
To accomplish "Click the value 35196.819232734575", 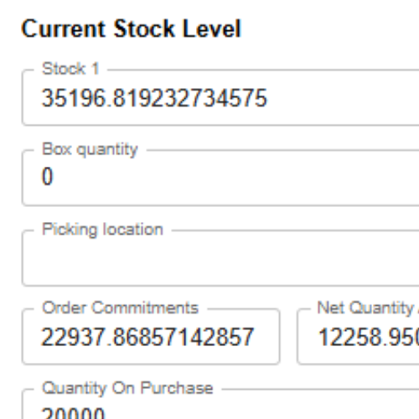I will 154,98.
